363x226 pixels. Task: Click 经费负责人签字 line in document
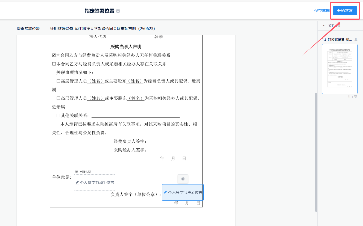click(130, 141)
